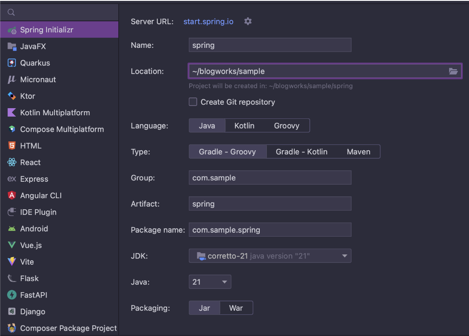Click the Ktor logo icon
Viewport: 469px width, 336px height.
(12, 96)
